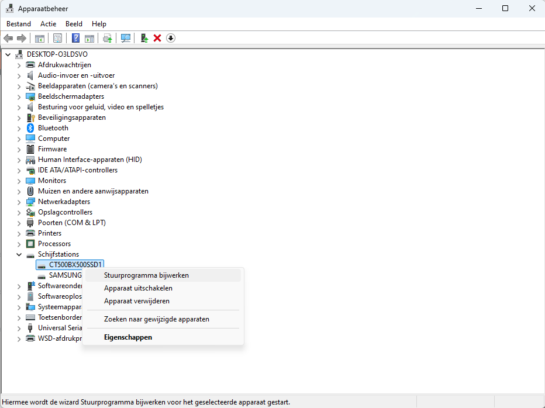Screen dimensions: 545x408
Task: Click the update driver toolbar icon
Action: click(x=108, y=38)
